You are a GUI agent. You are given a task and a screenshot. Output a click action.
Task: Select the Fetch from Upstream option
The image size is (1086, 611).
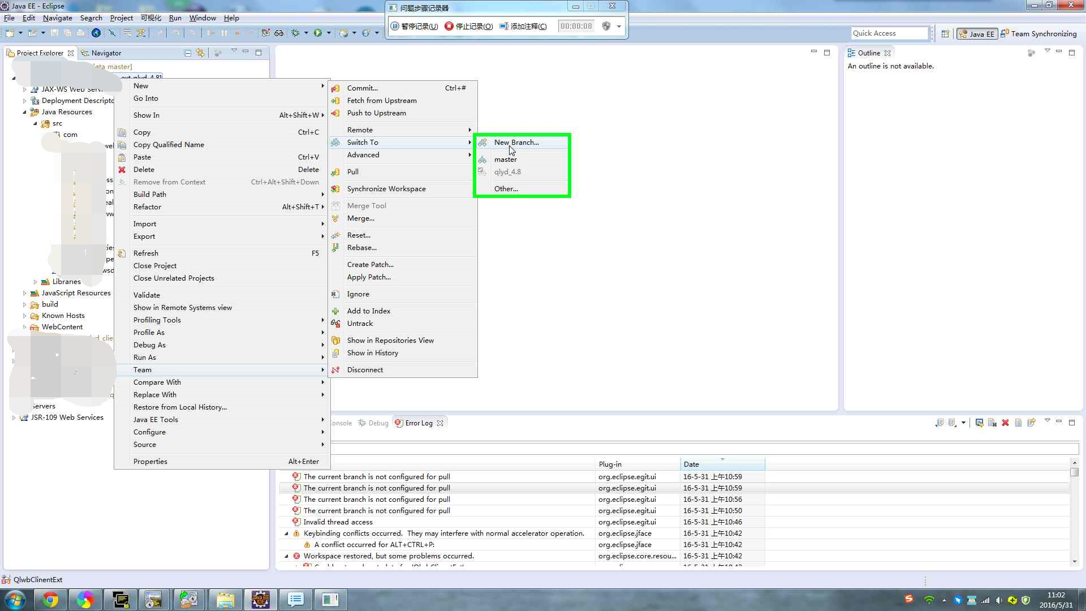[x=382, y=100]
